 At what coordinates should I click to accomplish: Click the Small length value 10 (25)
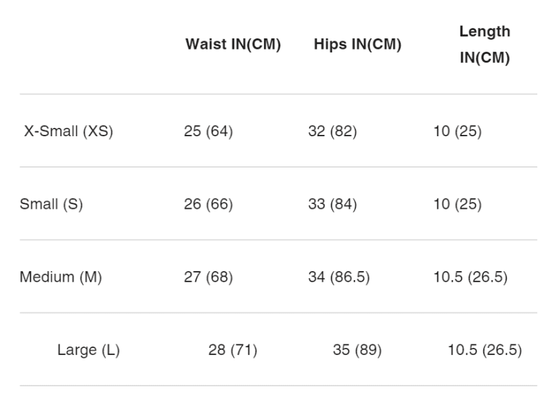click(x=458, y=204)
